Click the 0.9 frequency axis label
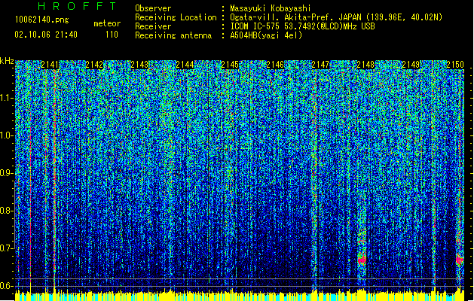This screenshot has height=301, width=474. tap(7, 173)
